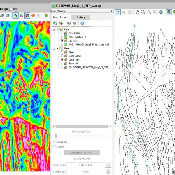Click the magnifier zoom tool
175x175 pixels.
[149, 12]
